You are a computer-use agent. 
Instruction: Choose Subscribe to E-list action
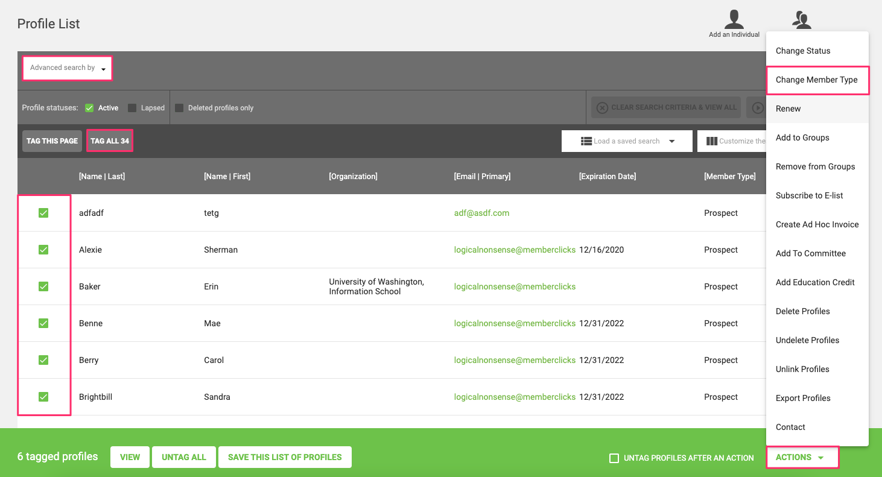pos(817,195)
